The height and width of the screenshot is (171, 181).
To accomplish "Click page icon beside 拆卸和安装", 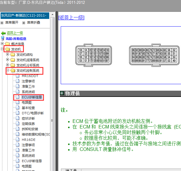I will (x=18, y=129).
